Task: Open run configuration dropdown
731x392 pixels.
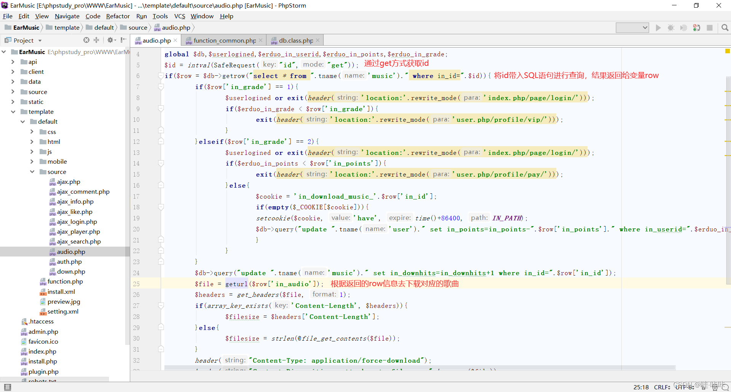Action: (632, 27)
